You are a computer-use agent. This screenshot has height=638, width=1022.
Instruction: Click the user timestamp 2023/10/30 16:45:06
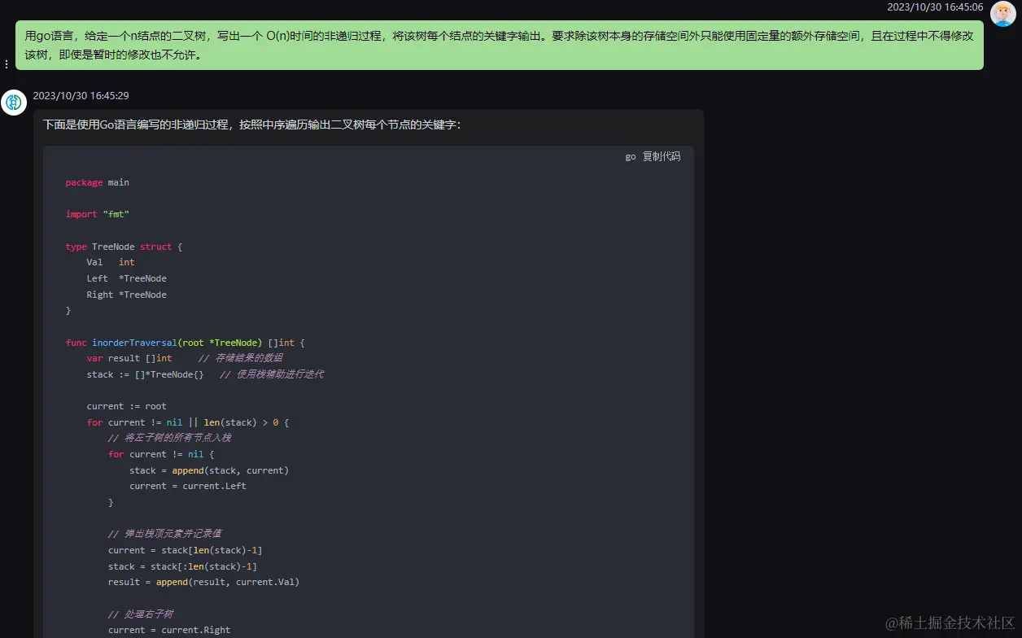(935, 7)
